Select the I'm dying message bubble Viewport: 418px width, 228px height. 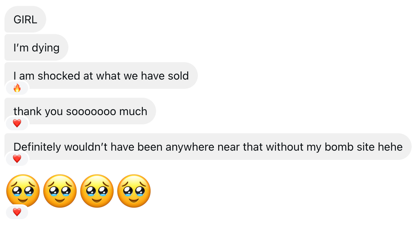click(x=36, y=48)
